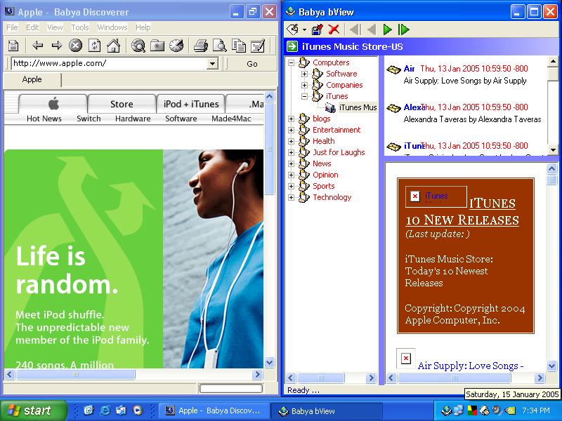Click the Windows Start button
This screenshot has width=562, height=421.
tap(34, 410)
